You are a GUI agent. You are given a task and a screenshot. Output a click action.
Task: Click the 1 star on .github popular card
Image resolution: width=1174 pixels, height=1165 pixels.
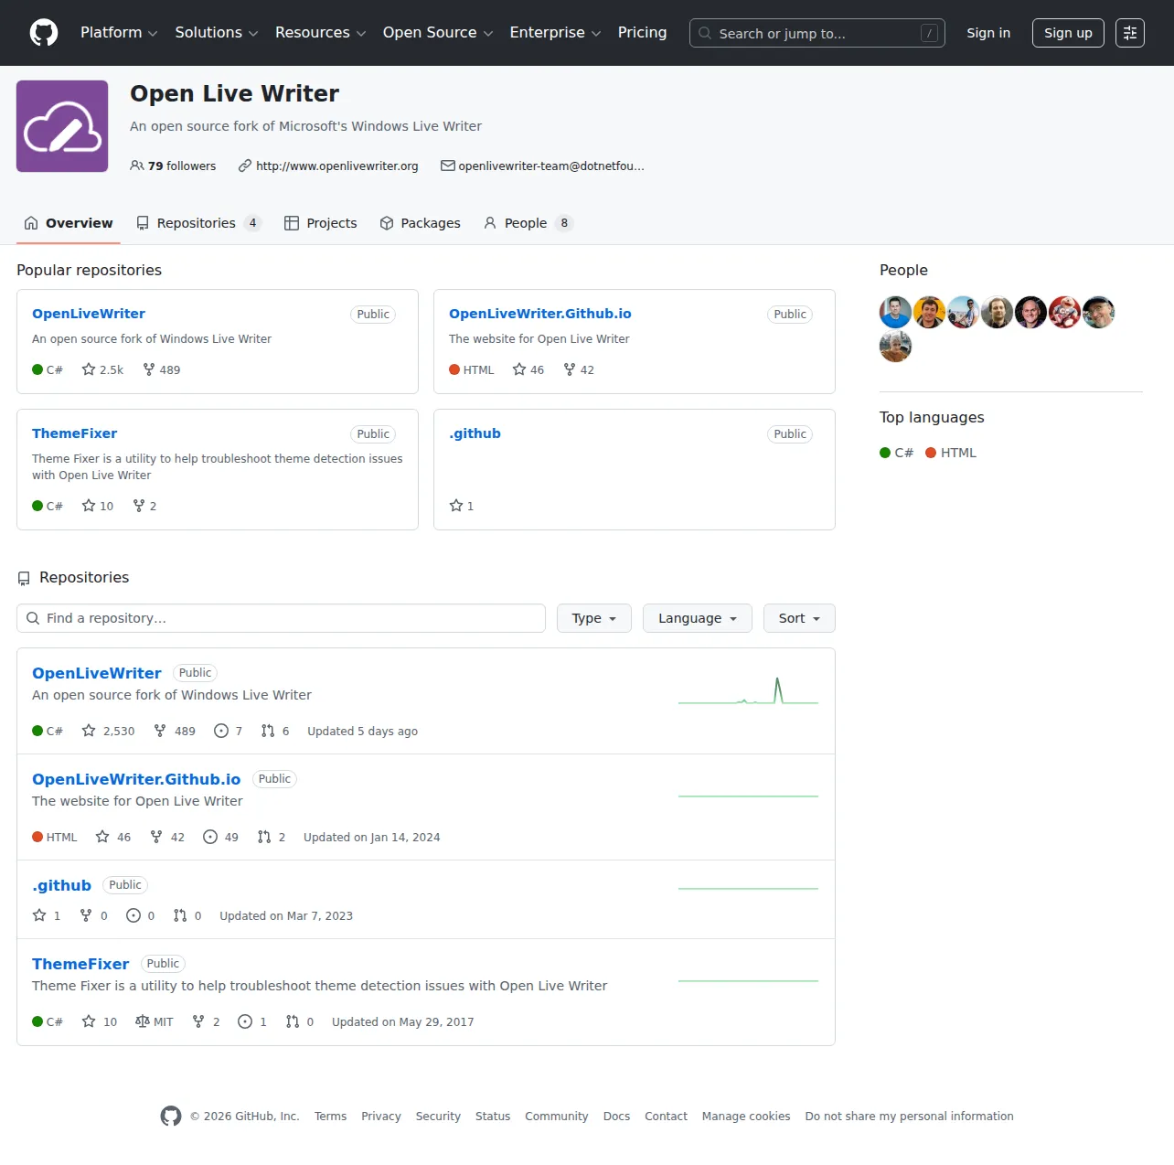click(x=462, y=506)
